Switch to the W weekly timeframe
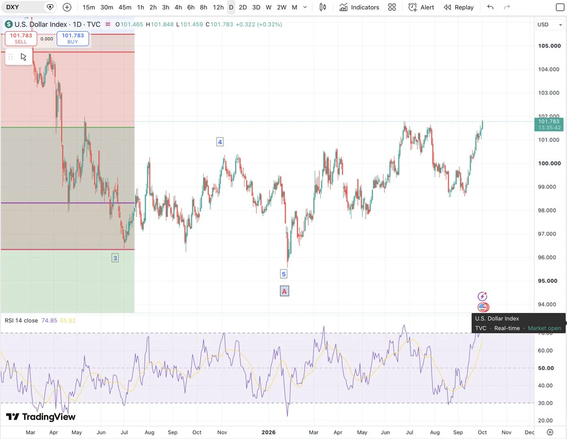567x439 pixels. pyautogui.click(x=268, y=7)
